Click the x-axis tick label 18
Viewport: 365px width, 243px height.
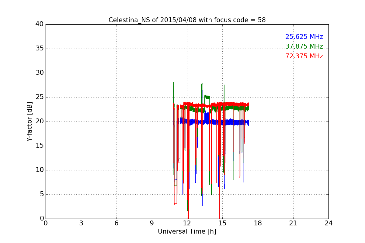[258, 223]
